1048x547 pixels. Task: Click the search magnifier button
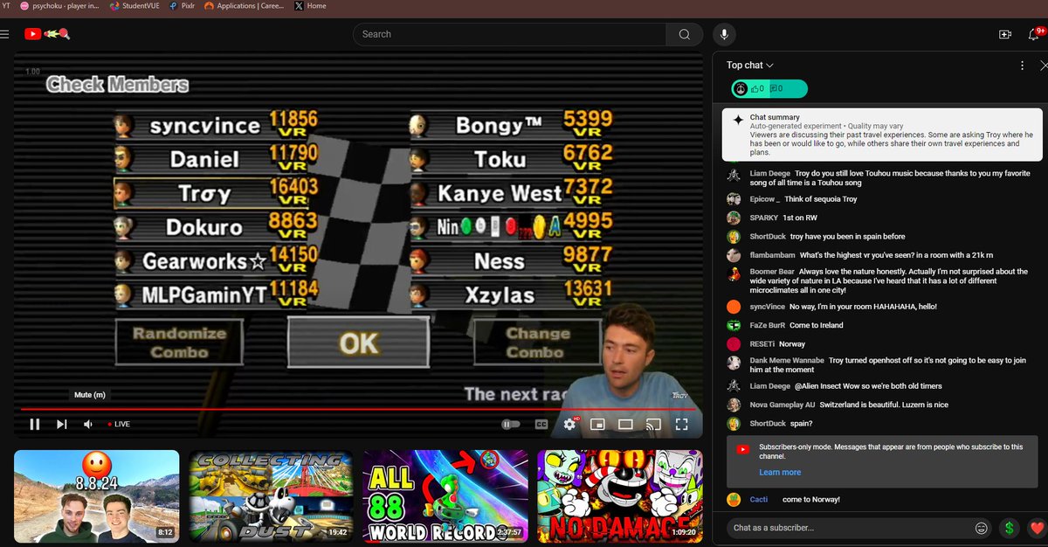(684, 34)
